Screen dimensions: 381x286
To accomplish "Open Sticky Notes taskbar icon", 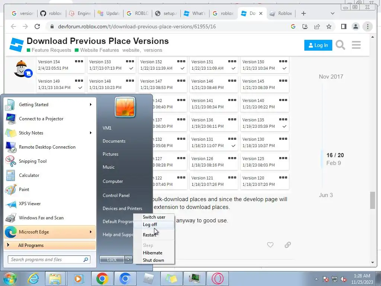I will (171, 279).
